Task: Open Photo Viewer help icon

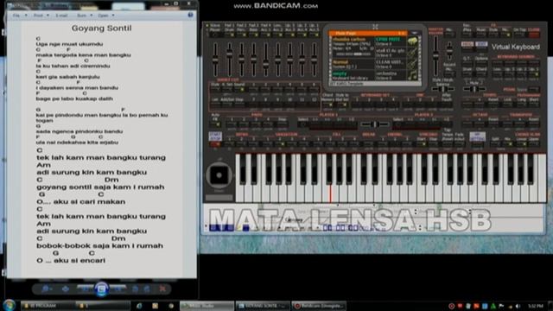Action: click(x=190, y=15)
